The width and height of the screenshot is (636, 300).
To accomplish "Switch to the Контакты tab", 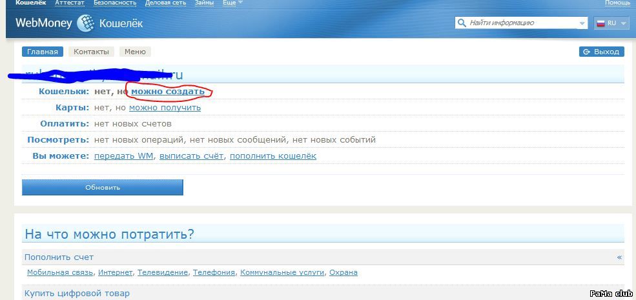I will tap(91, 52).
